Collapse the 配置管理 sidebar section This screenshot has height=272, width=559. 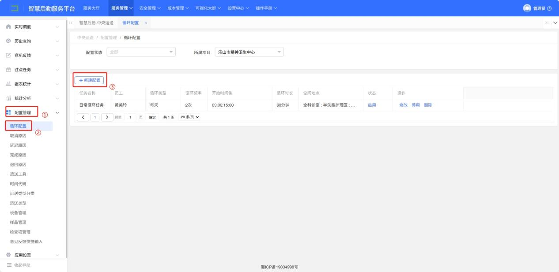point(57,112)
